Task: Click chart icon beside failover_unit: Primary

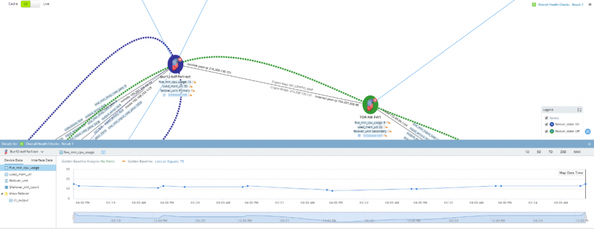Action: tap(193, 91)
